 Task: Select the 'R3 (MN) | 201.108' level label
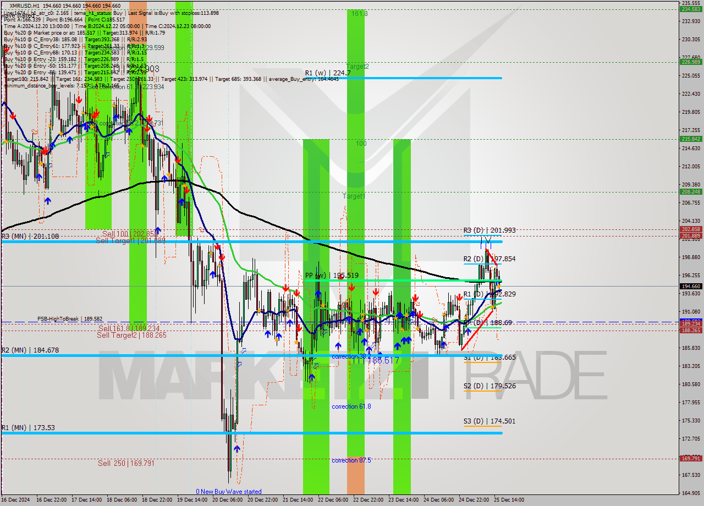[x=30, y=237]
